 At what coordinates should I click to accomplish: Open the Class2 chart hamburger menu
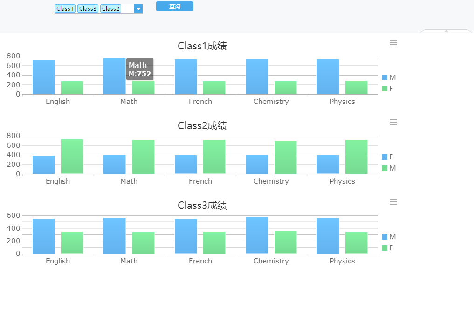393,123
